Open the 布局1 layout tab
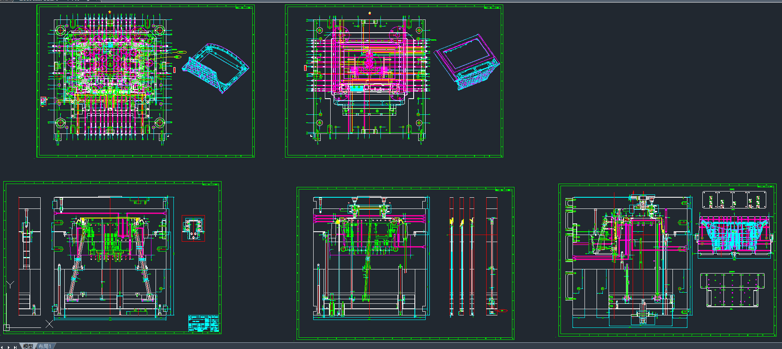Screen dimensions: 782x349 (44, 346)
